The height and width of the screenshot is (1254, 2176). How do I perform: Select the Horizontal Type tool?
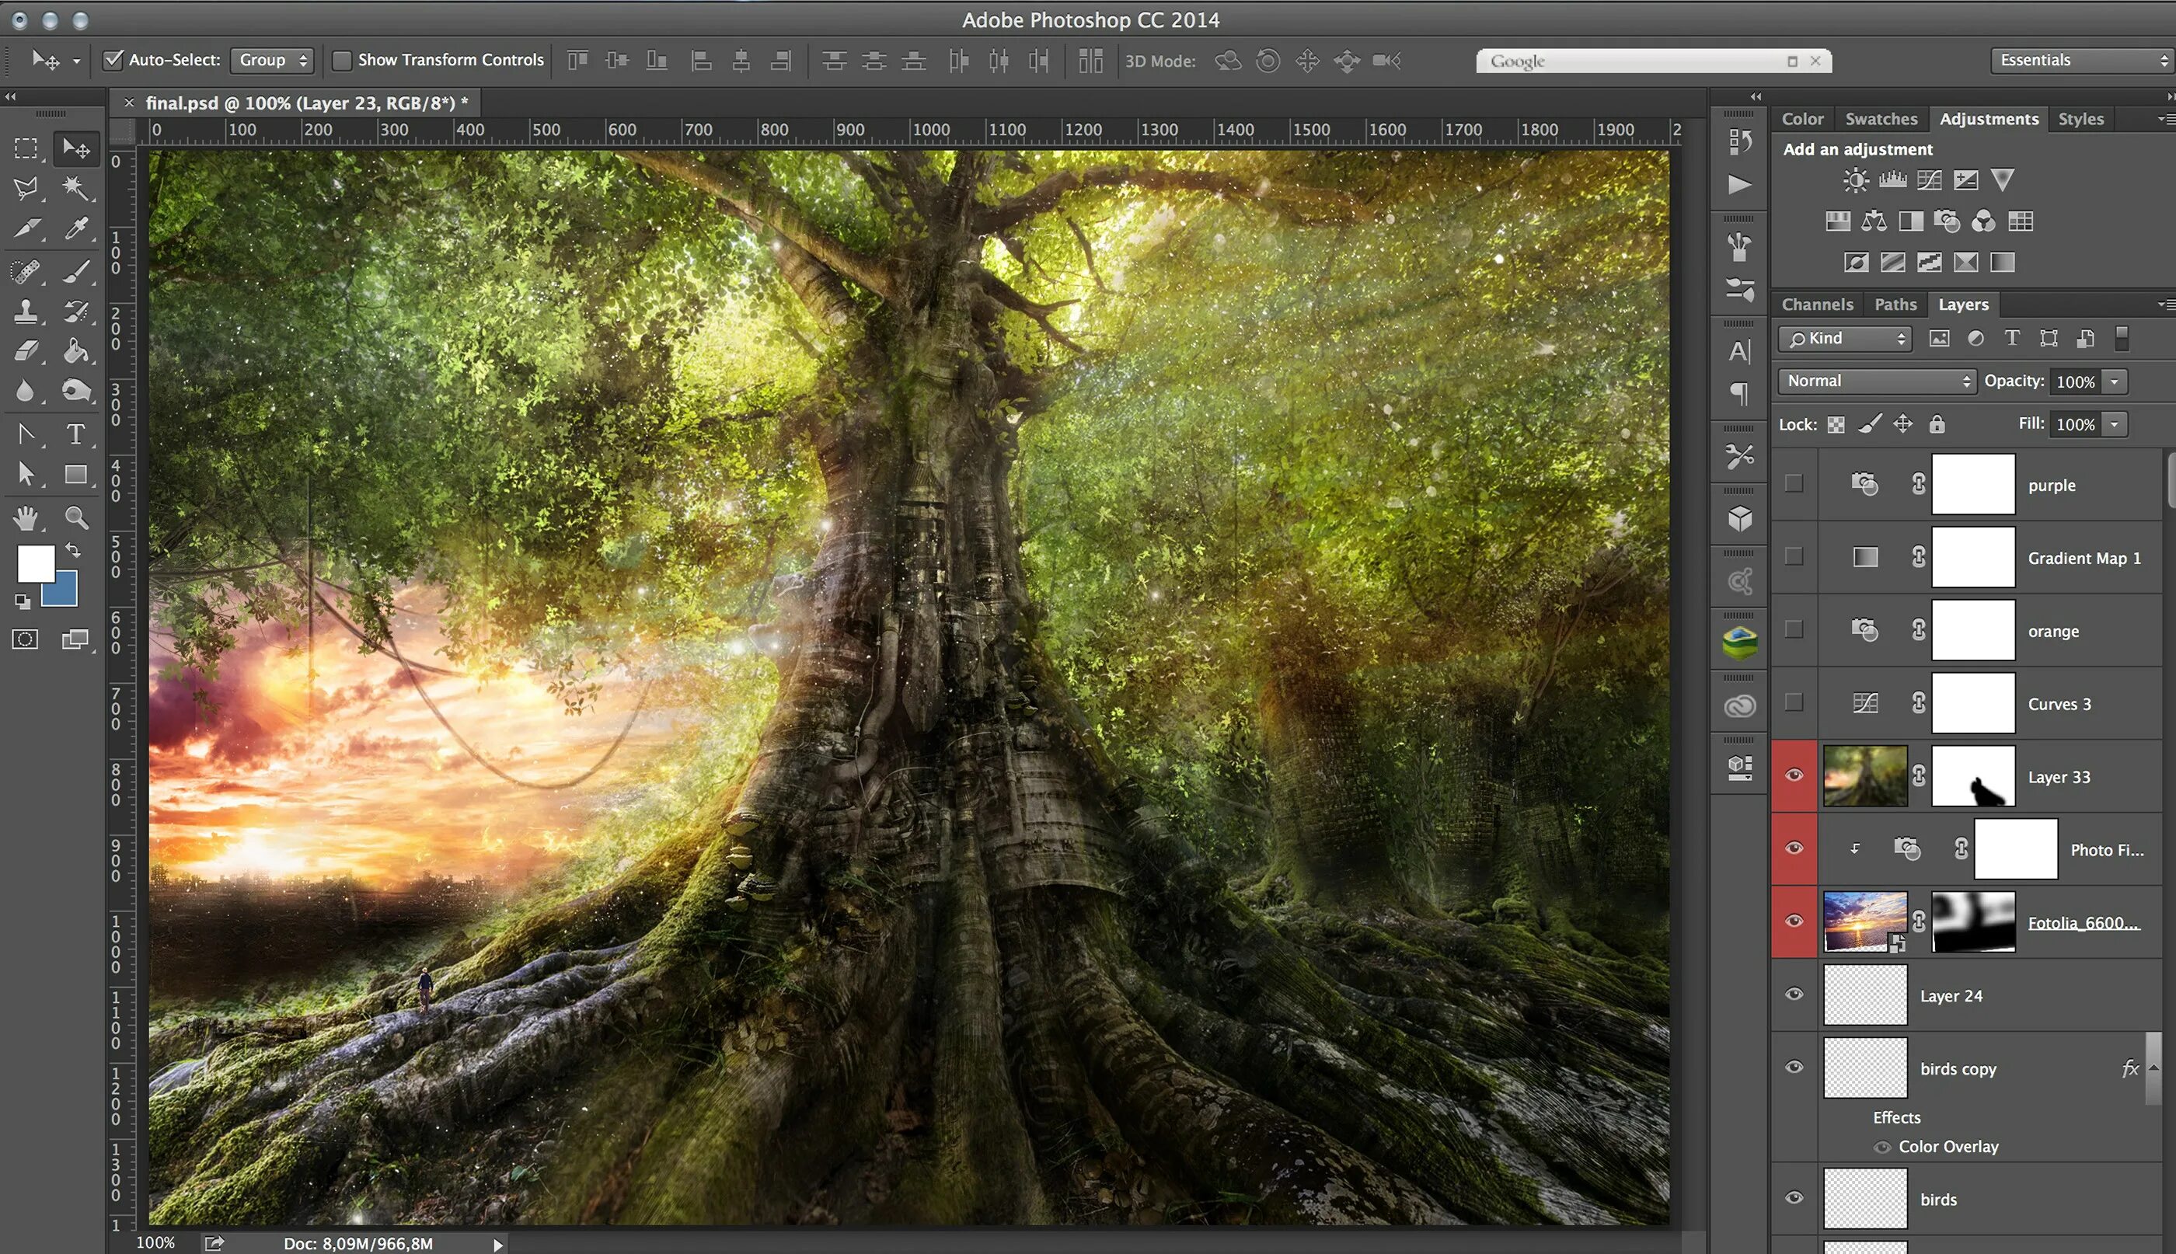(x=76, y=434)
